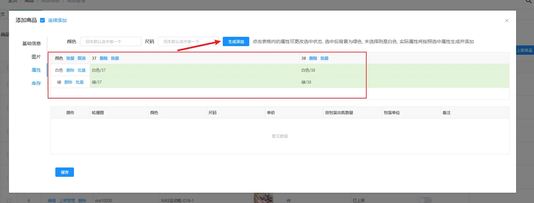The image size is (534, 203).
Task: Delete the 白色 color row
Action: (70, 70)
